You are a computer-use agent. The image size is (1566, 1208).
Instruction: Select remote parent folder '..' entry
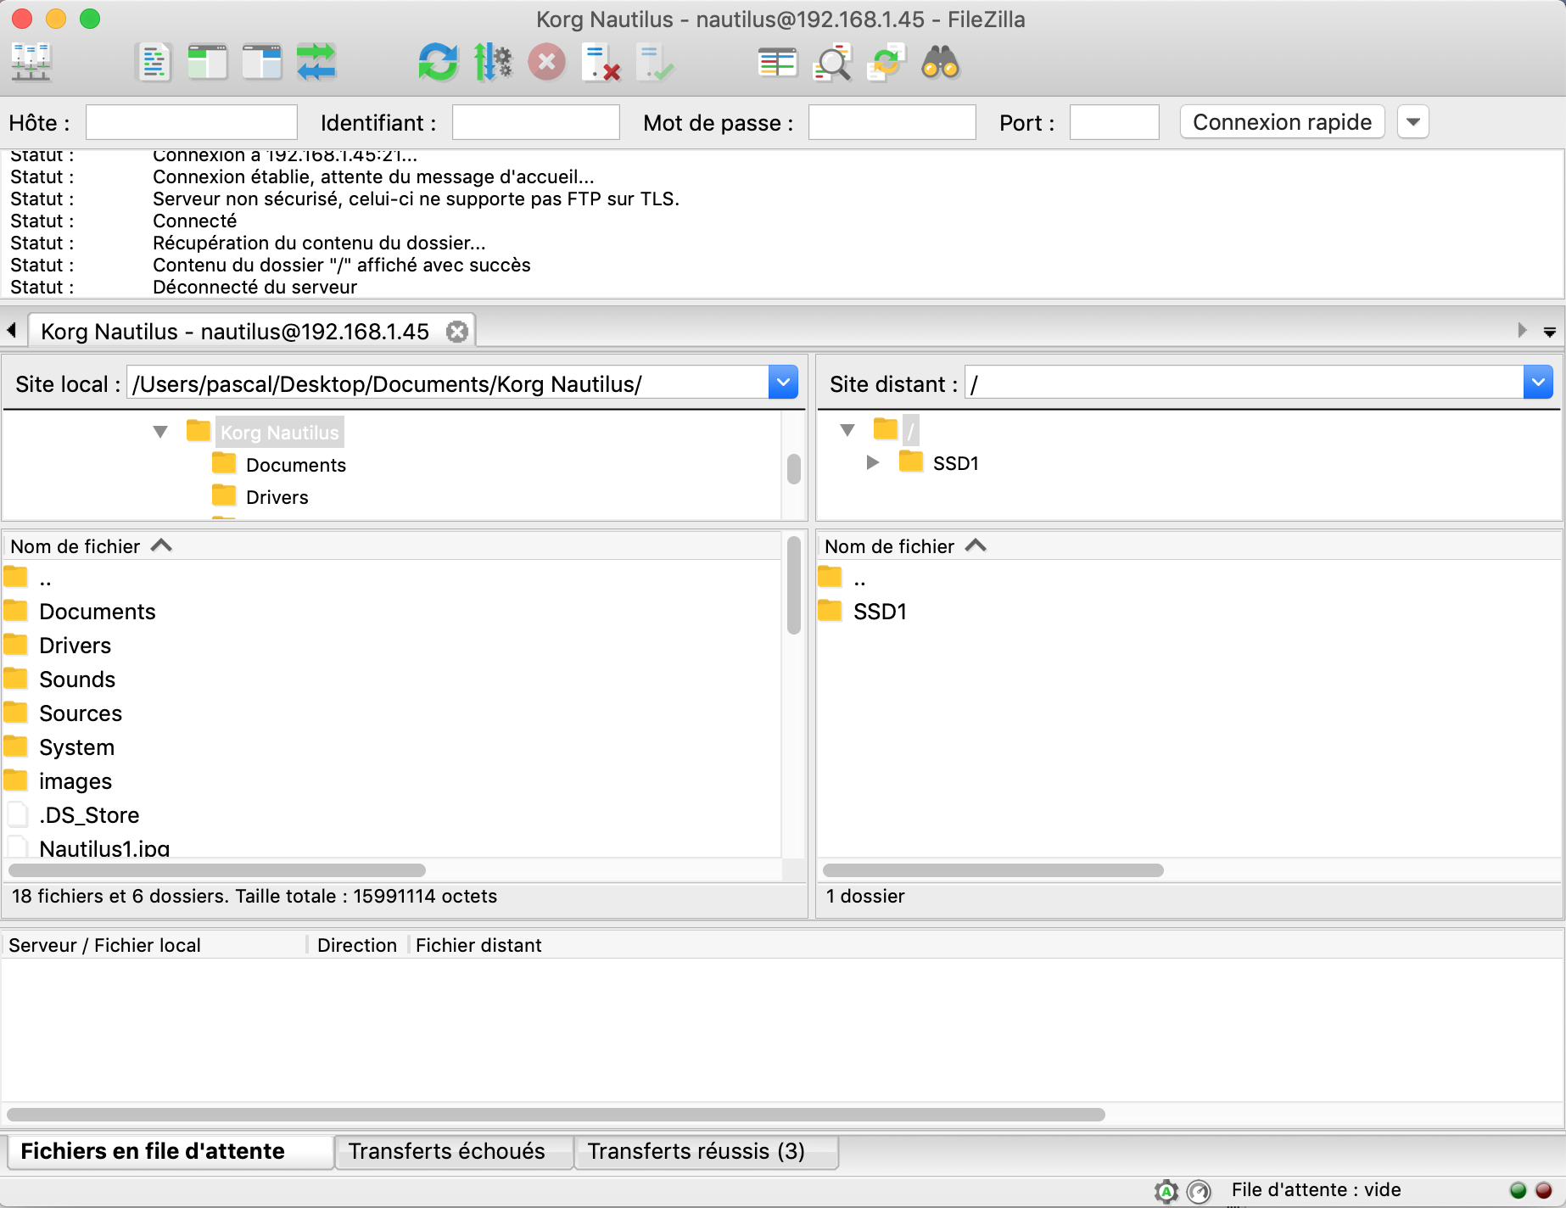(x=1187, y=579)
